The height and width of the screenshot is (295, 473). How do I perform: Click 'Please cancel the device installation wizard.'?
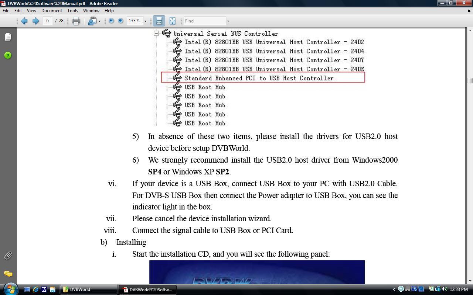202,219
